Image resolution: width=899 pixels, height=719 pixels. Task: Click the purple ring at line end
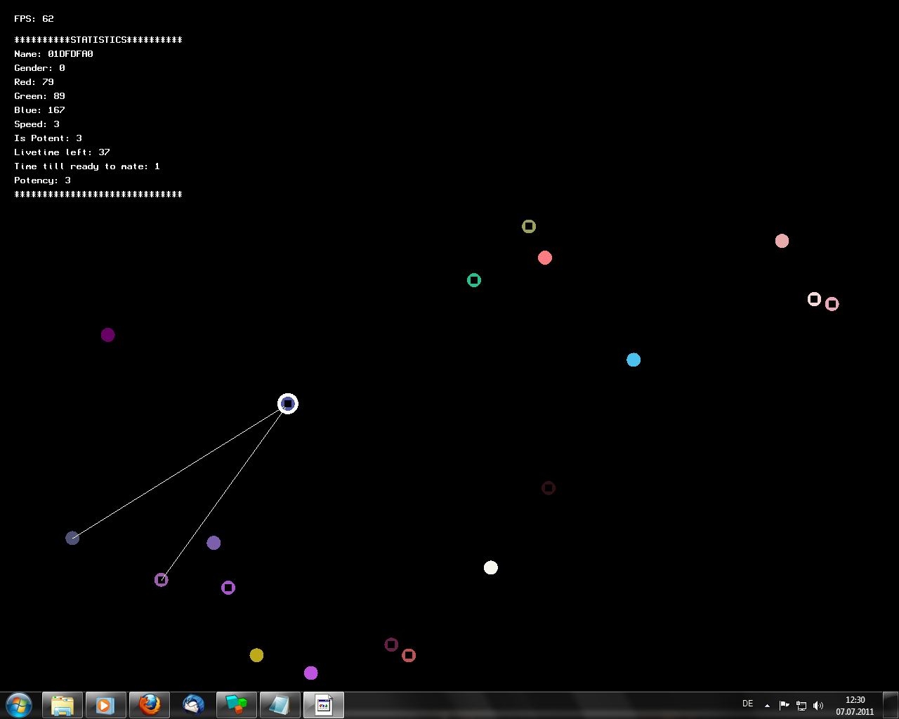(x=162, y=580)
